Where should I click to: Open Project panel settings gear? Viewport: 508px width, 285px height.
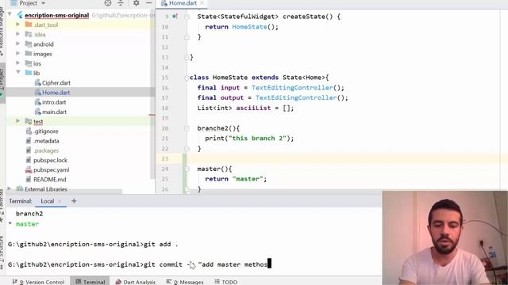pos(137,3)
